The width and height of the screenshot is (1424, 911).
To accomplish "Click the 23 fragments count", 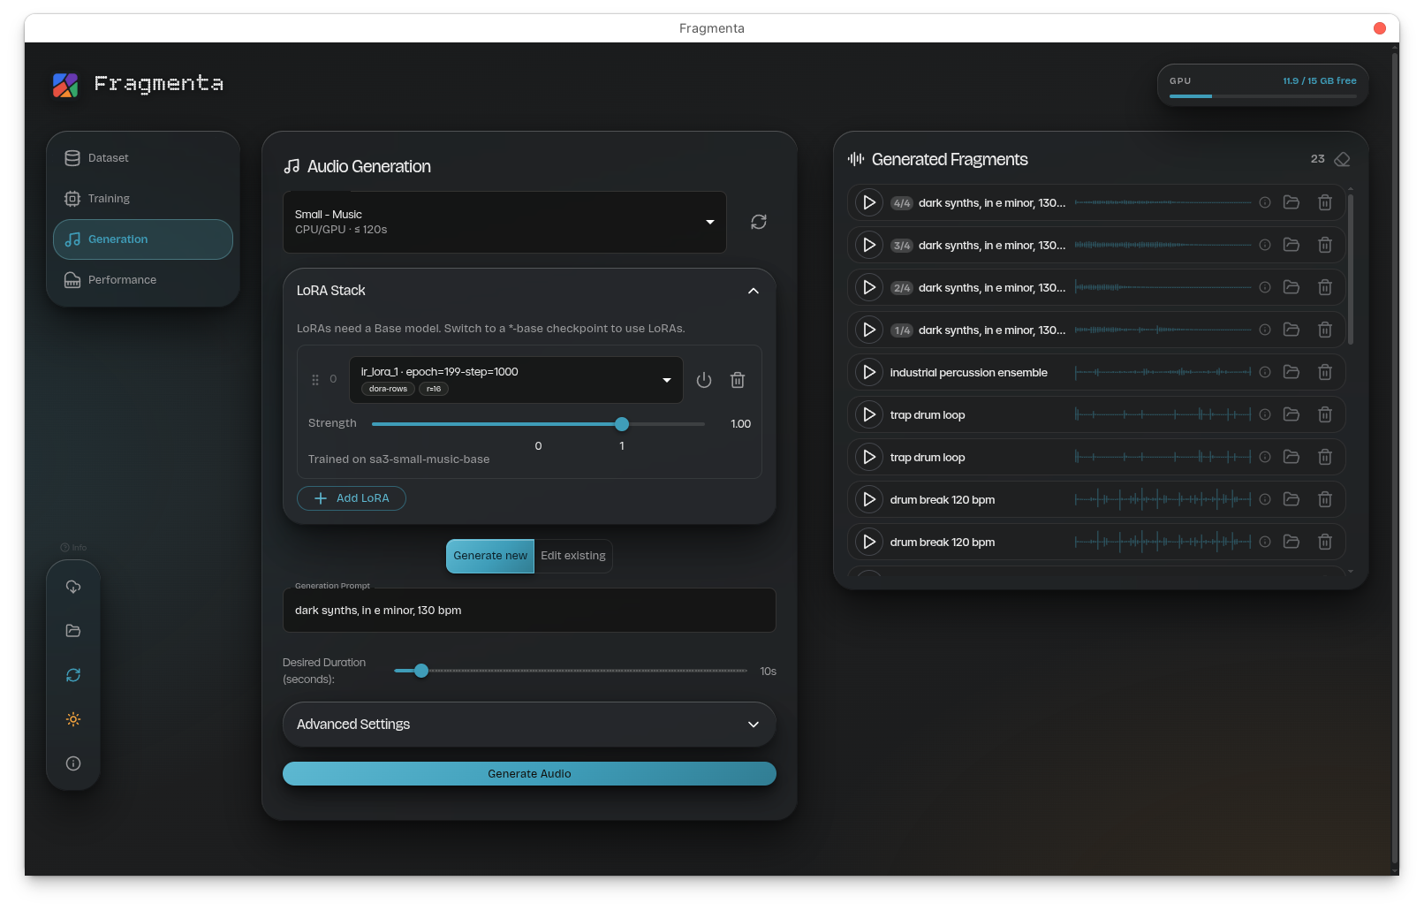I will 1317,159.
